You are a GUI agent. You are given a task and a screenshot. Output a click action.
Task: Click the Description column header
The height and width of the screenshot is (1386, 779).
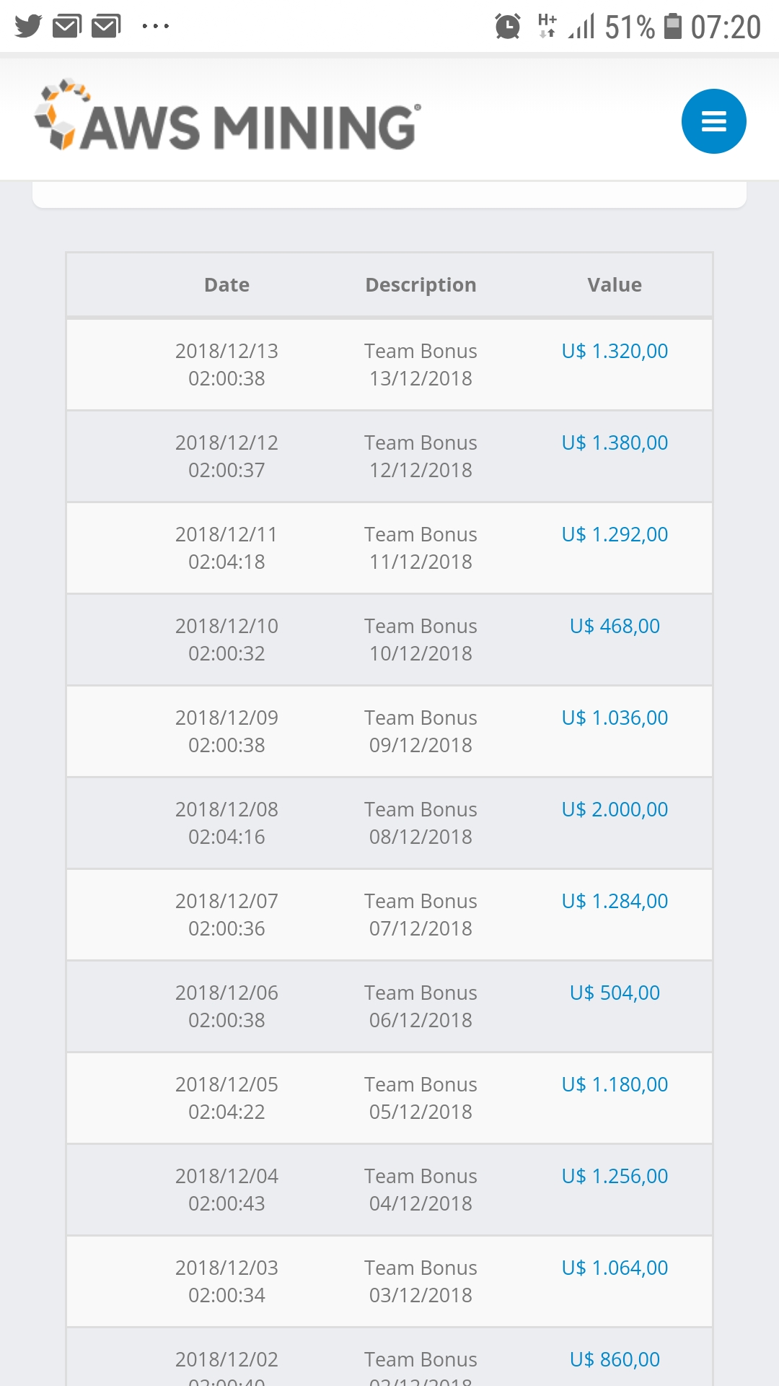tap(421, 285)
